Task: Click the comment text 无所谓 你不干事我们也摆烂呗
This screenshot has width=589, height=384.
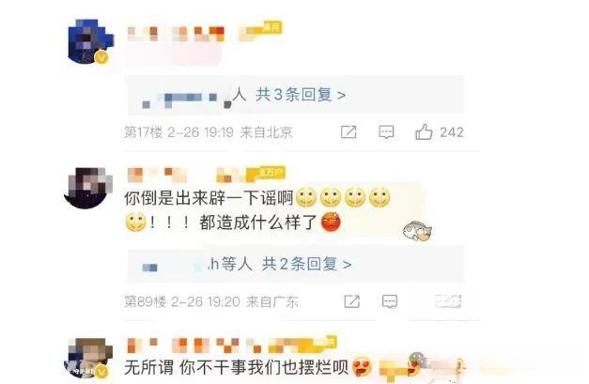Action: (237, 367)
